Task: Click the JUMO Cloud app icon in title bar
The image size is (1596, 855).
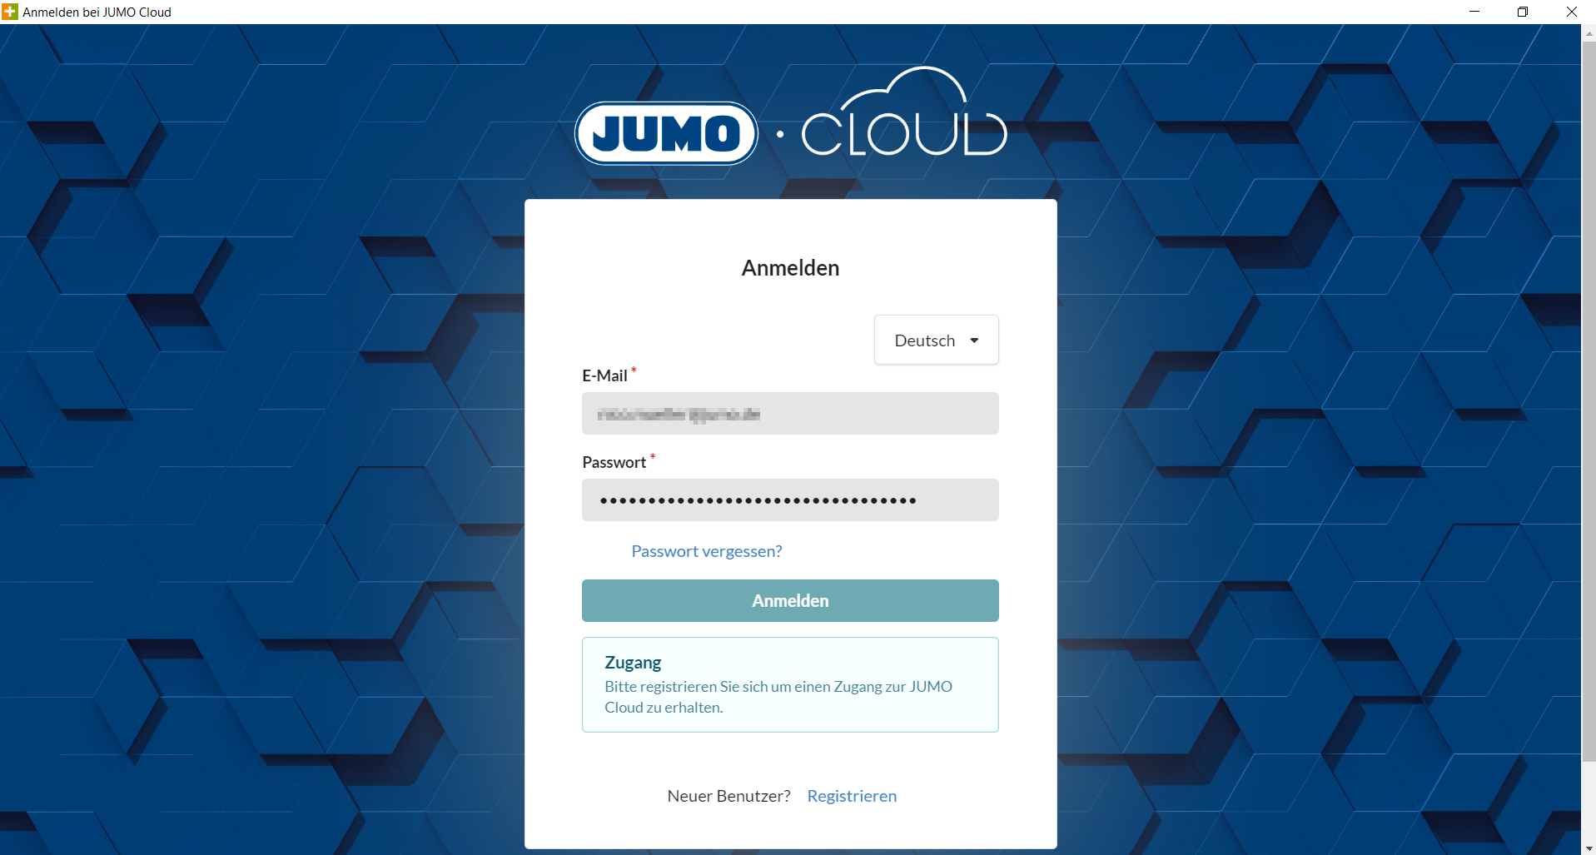Action: coord(10,12)
